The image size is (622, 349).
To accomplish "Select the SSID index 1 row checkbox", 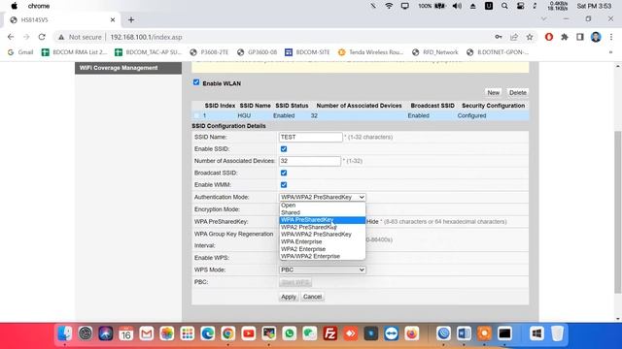I will (x=196, y=115).
